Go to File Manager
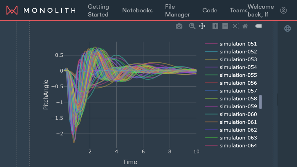Image resolution: width=297 pixels, height=167 pixels. (x=177, y=10)
